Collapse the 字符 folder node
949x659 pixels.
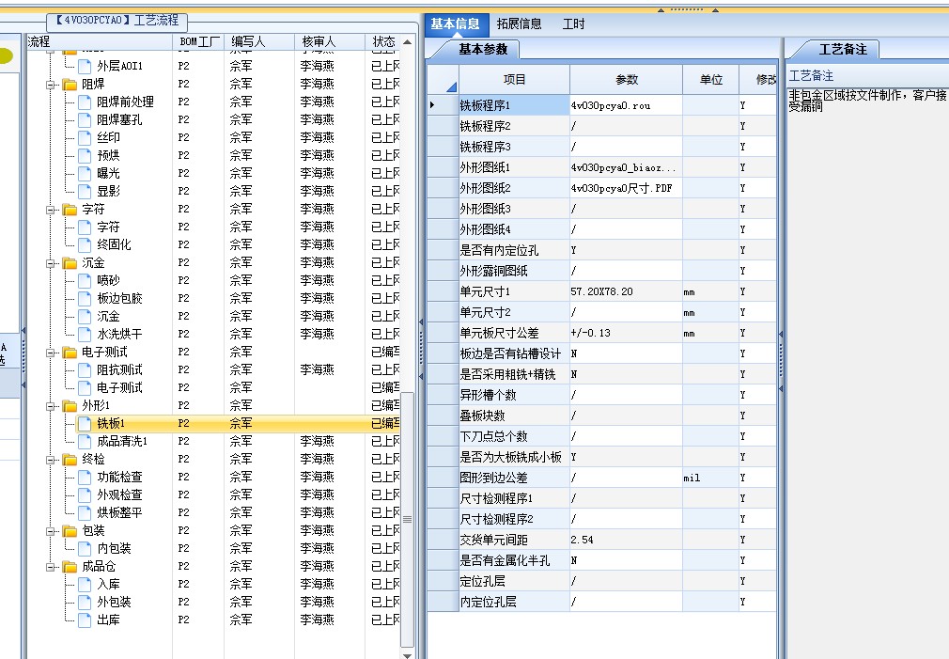(51, 210)
